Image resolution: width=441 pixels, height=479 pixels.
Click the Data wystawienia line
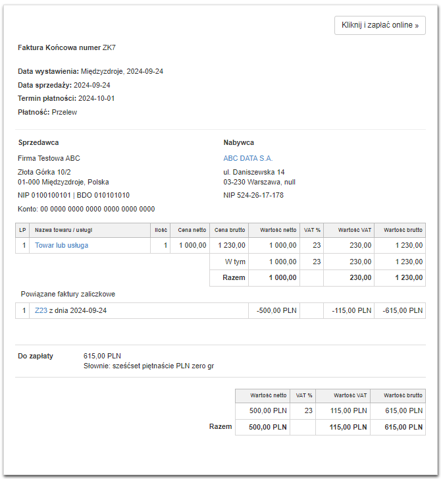[90, 71]
